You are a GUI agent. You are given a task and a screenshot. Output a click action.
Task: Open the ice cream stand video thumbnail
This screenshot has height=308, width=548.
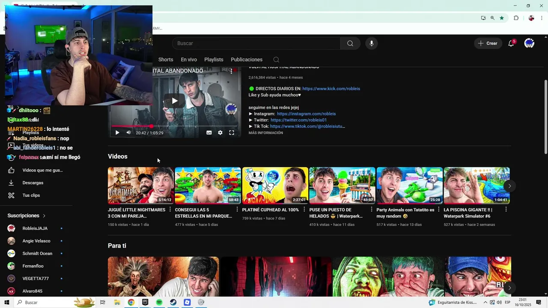pyautogui.click(x=342, y=185)
